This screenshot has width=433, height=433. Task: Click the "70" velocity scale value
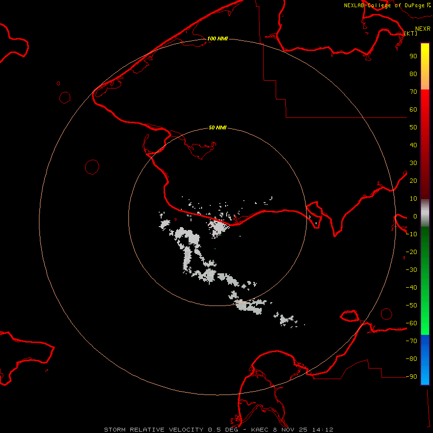click(413, 92)
